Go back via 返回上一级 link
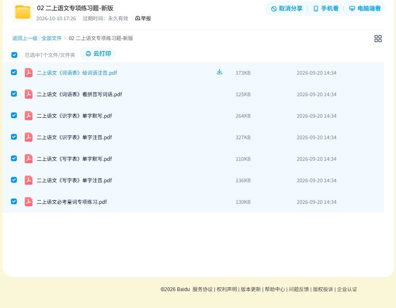The height and width of the screenshot is (308, 396). [25, 38]
